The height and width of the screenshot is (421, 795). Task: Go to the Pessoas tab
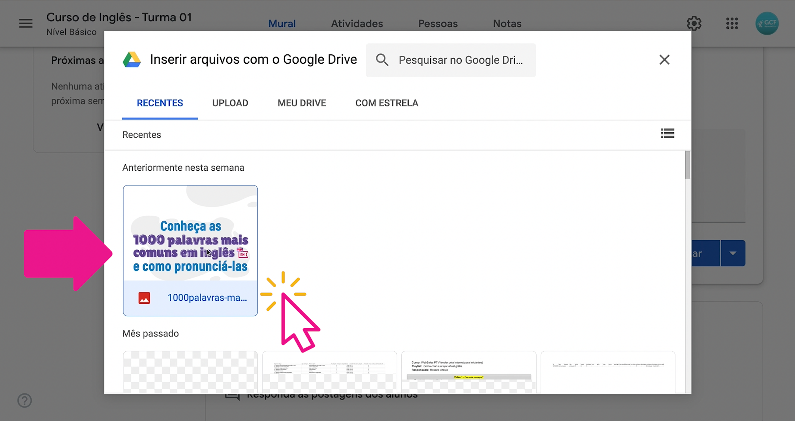point(438,23)
